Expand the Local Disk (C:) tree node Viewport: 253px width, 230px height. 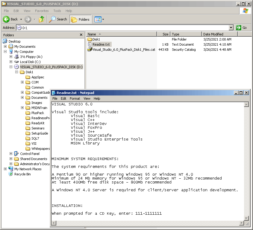pyautogui.click(x=11, y=62)
